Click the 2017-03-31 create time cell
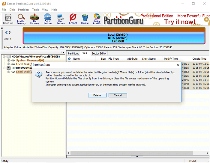Viewport: 210px width, 163px height. click(x=201, y=80)
